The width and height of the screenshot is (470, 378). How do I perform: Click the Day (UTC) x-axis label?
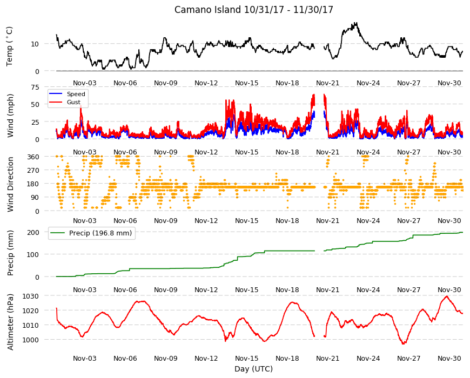[253, 369]
